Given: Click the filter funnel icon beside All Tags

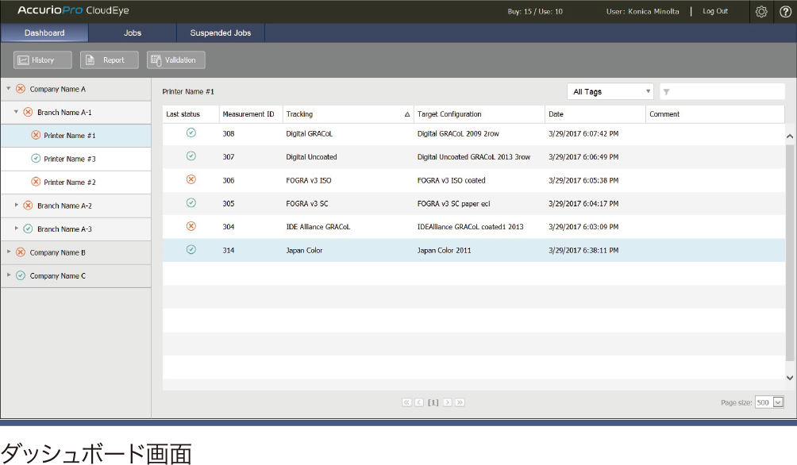Looking at the screenshot, I should click(667, 91).
